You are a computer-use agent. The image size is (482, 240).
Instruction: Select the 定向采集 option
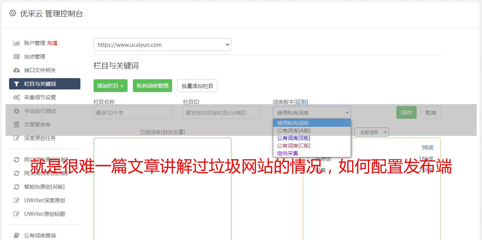[x=312, y=153]
